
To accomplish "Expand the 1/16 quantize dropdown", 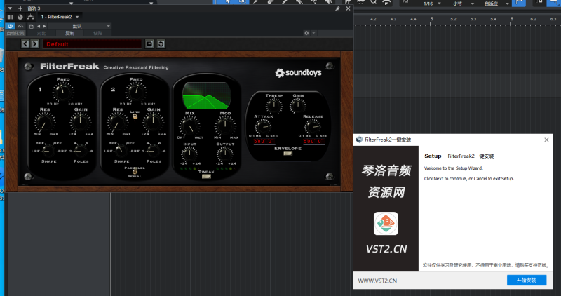I will point(428,4).
